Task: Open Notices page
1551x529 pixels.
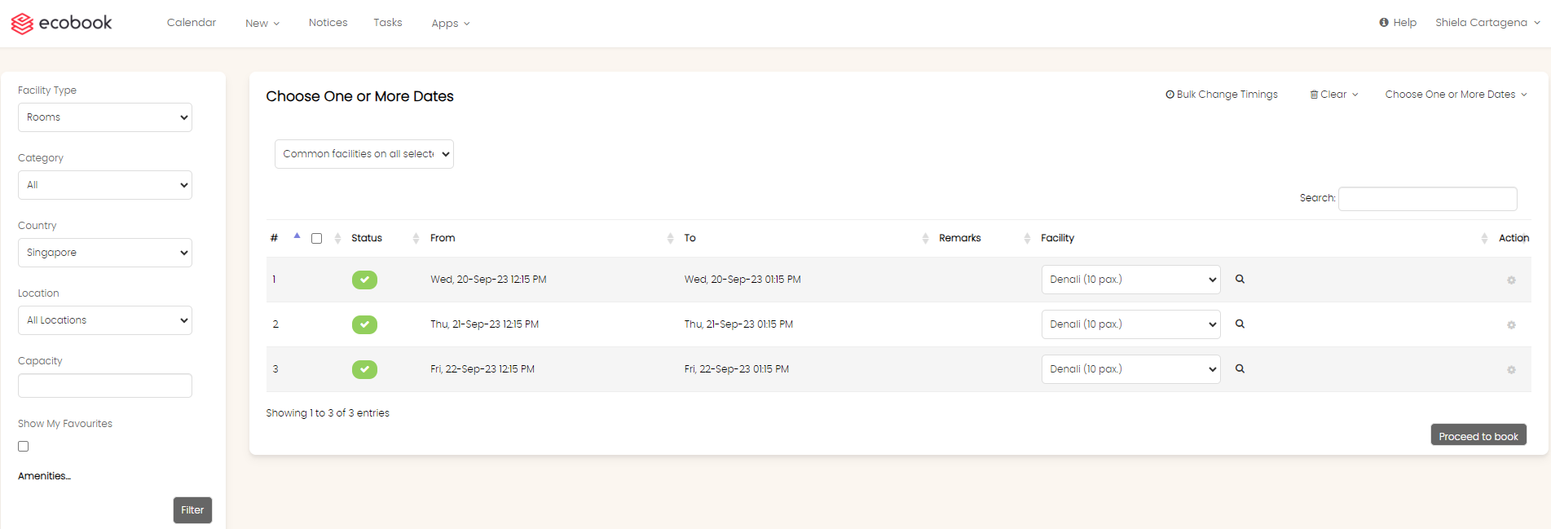Action: tap(328, 23)
